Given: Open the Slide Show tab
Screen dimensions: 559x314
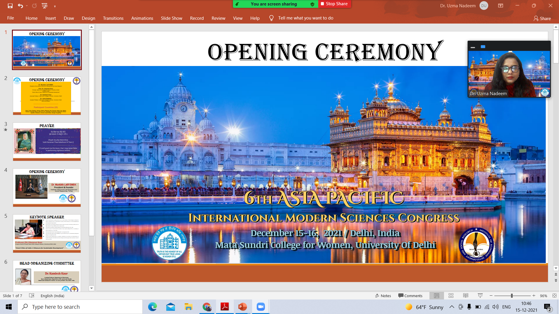Looking at the screenshot, I should [x=171, y=18].
